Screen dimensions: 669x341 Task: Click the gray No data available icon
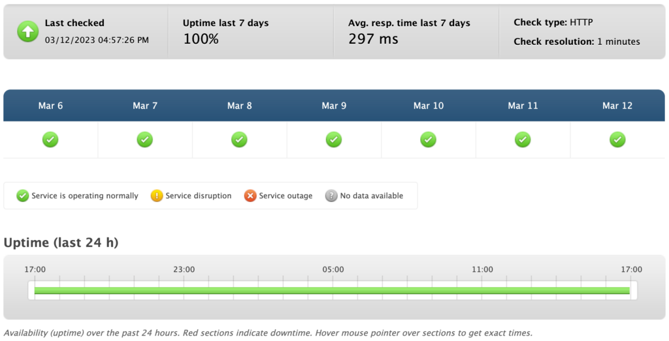331,196
